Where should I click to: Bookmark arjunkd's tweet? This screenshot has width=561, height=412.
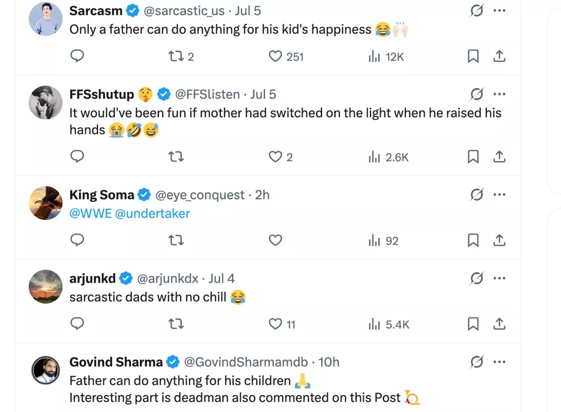pos(473,324)
